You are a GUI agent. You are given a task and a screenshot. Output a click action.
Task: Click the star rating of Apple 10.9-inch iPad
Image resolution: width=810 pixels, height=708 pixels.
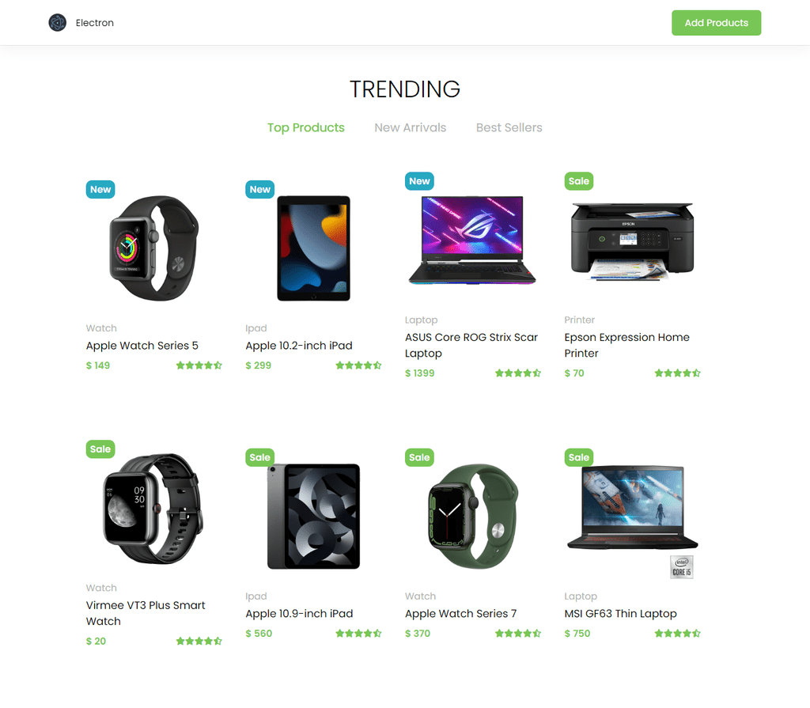(x=358, y=633)
